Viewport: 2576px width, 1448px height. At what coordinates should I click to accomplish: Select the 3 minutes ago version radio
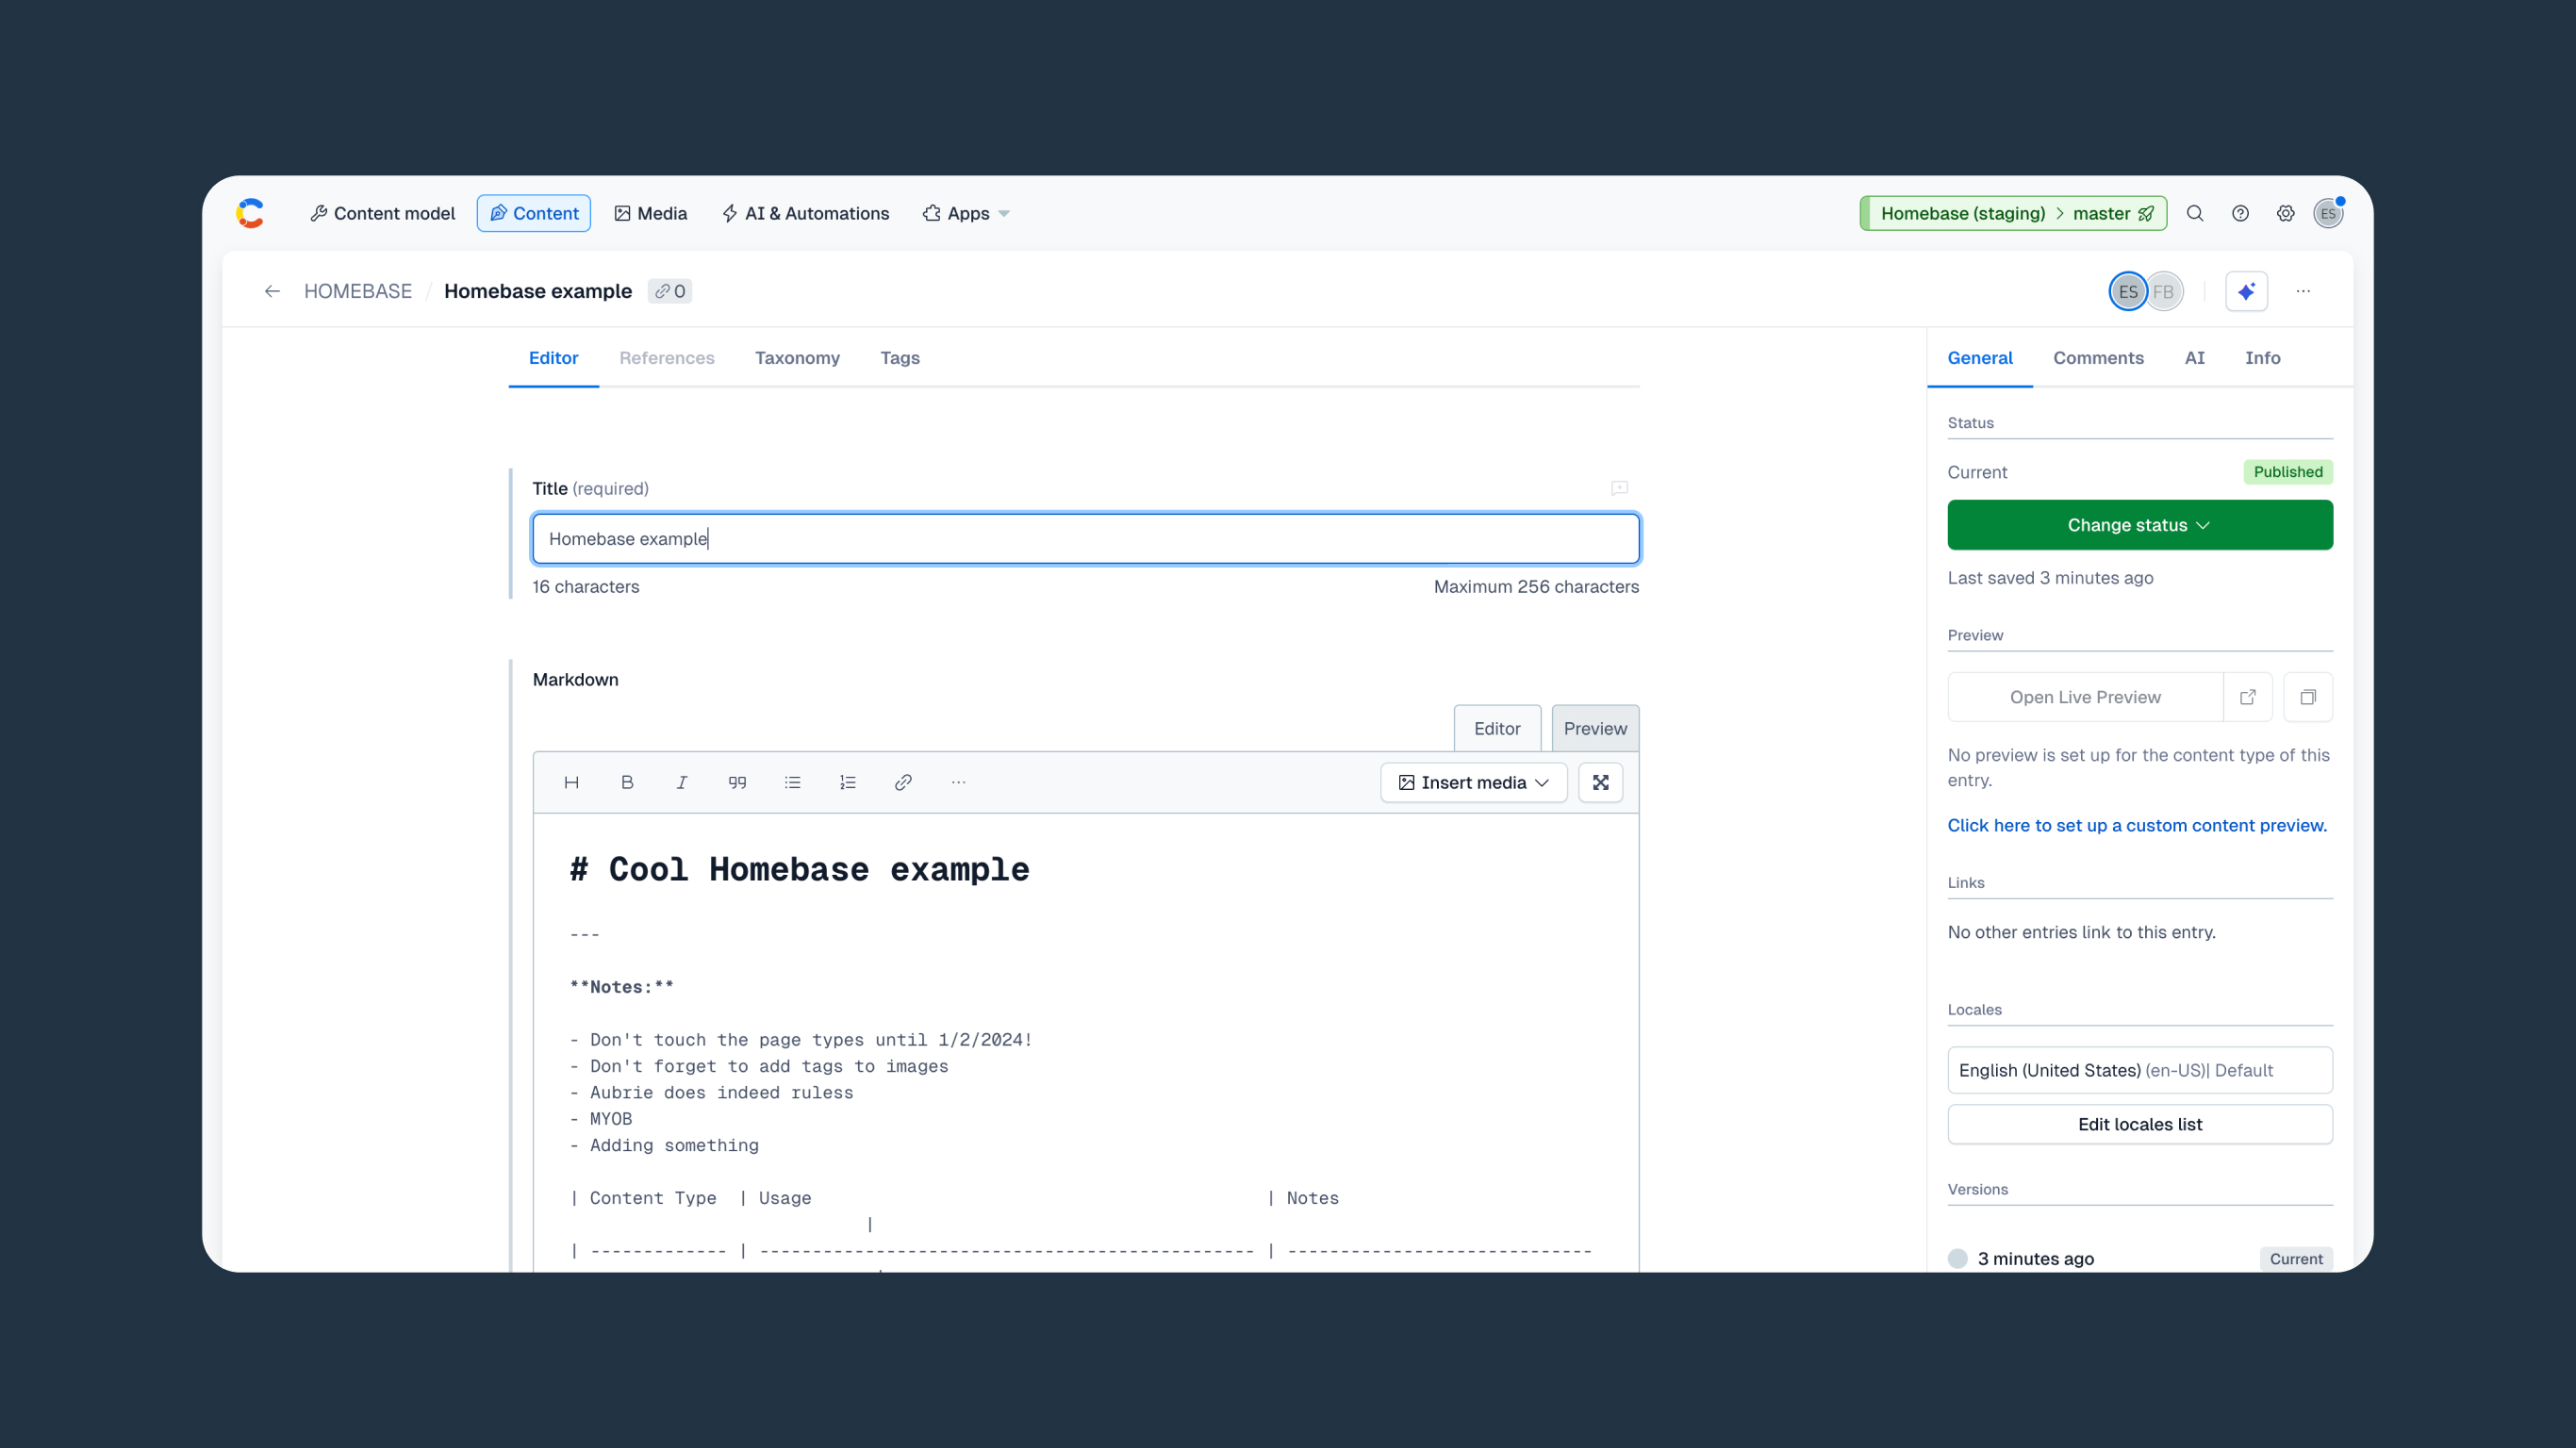1957,1258
